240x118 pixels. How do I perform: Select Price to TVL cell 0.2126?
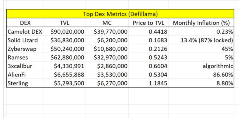pyautogui.click(x=148, y=49)
